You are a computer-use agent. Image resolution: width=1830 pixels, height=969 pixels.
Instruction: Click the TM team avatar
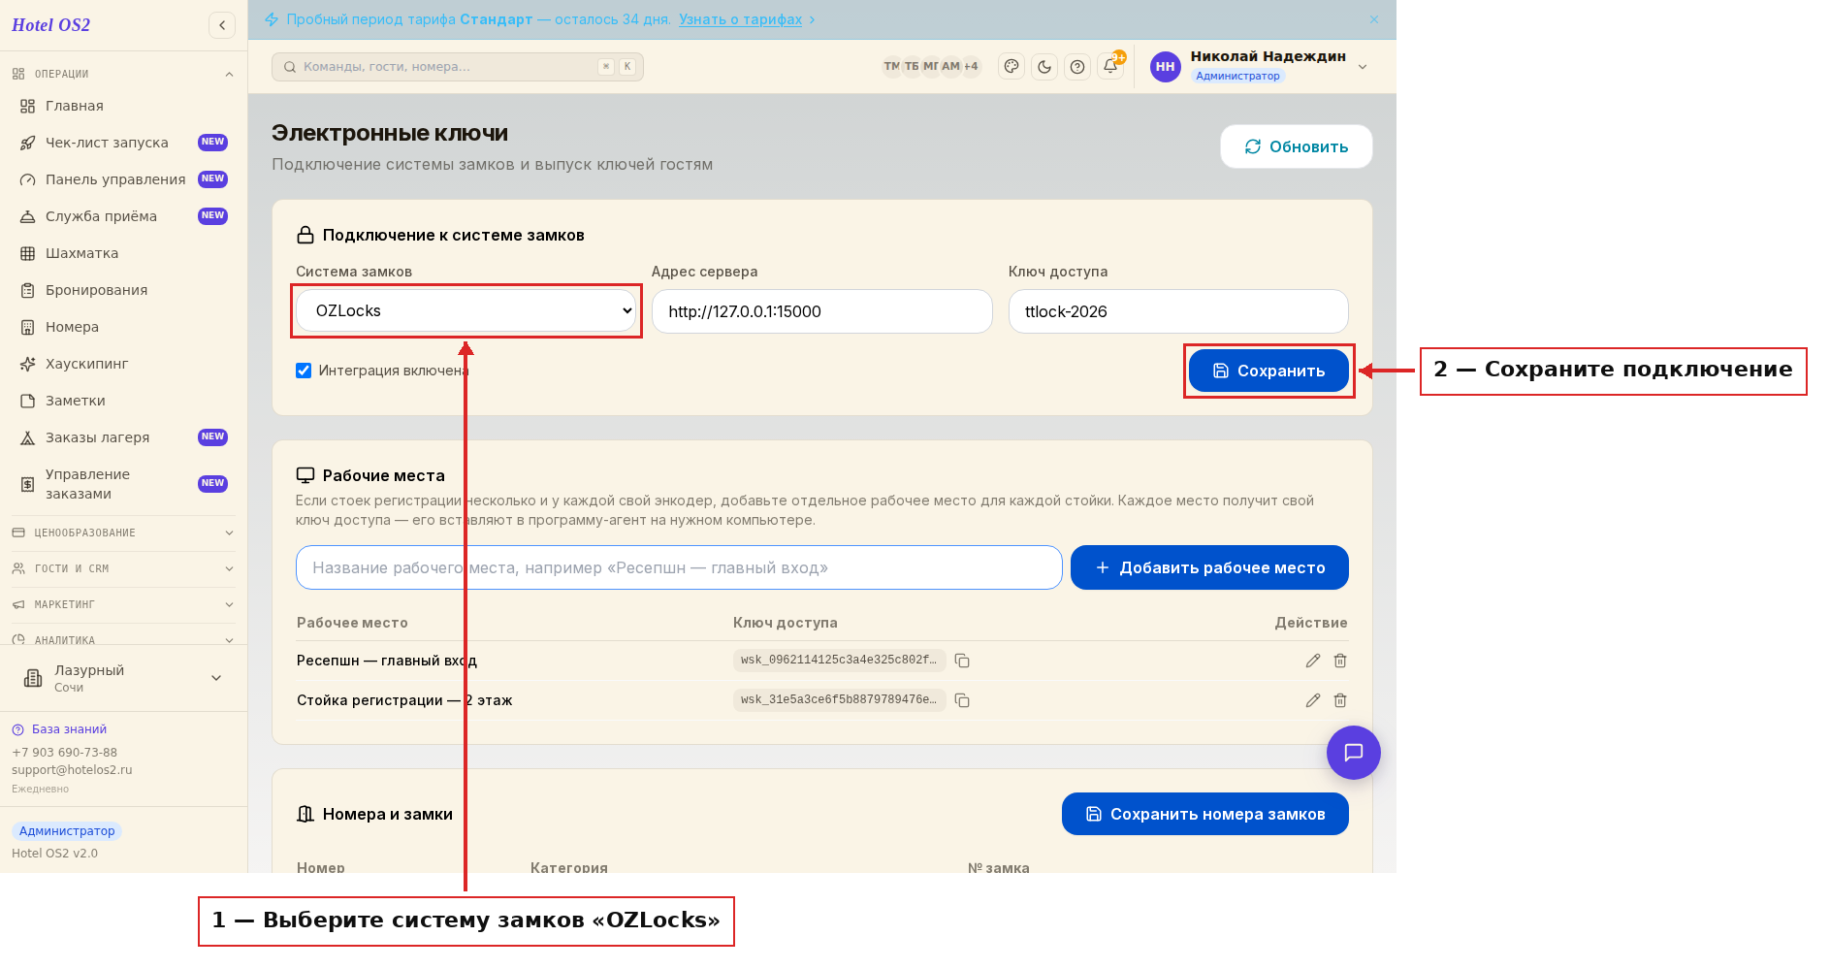(891, 67)
